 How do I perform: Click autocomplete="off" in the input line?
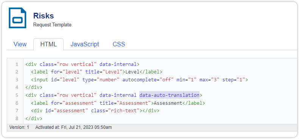tap(148, 80)
